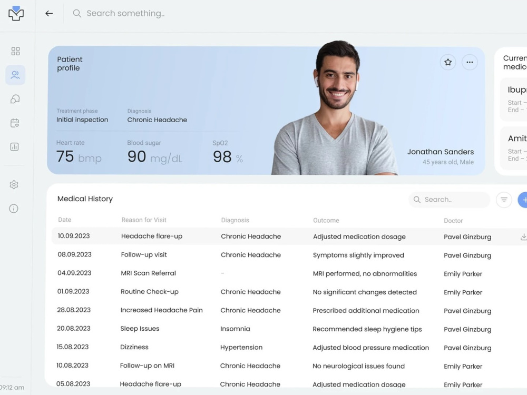The height and width of the screenshot is (395, 527).
Task: Click the Reason for Visit column header
Action: [x=144, y=220]
